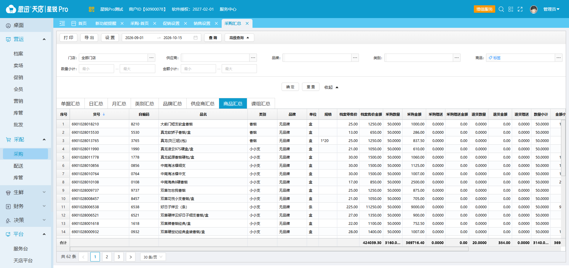This screenshot has height=268, width=569.
Task: Open the calendar icon in date range
Action: pos(196,38)
